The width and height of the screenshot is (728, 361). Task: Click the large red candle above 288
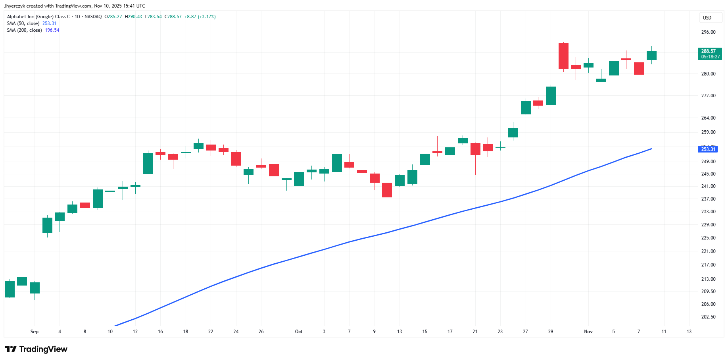(563, 56)
